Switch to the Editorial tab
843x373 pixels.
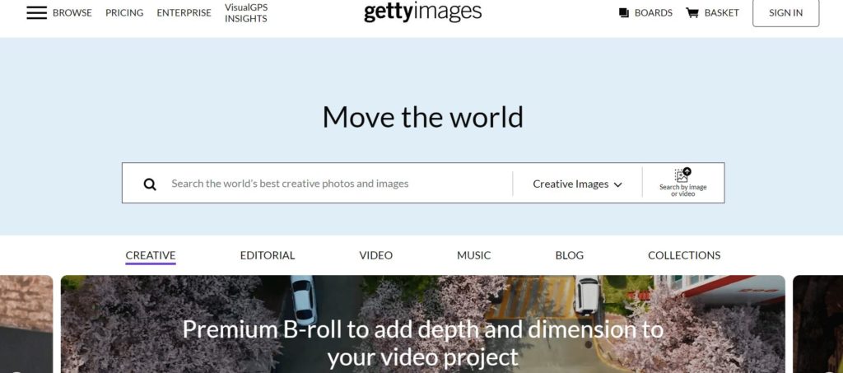[x=268, y=255]
